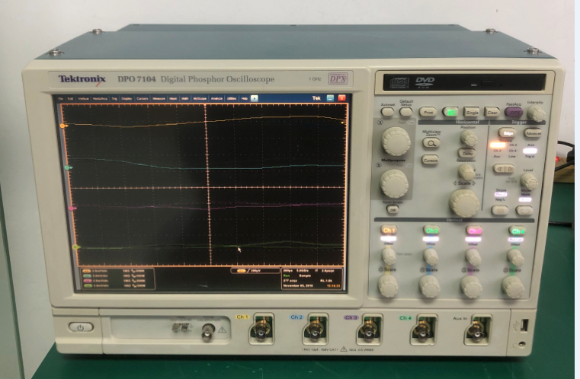Push the Print button
The width and height of the screenshot is (580, 379).
(x=428, y=112)
